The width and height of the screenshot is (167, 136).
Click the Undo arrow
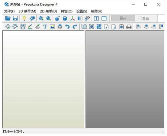click(x=67, y=27)
